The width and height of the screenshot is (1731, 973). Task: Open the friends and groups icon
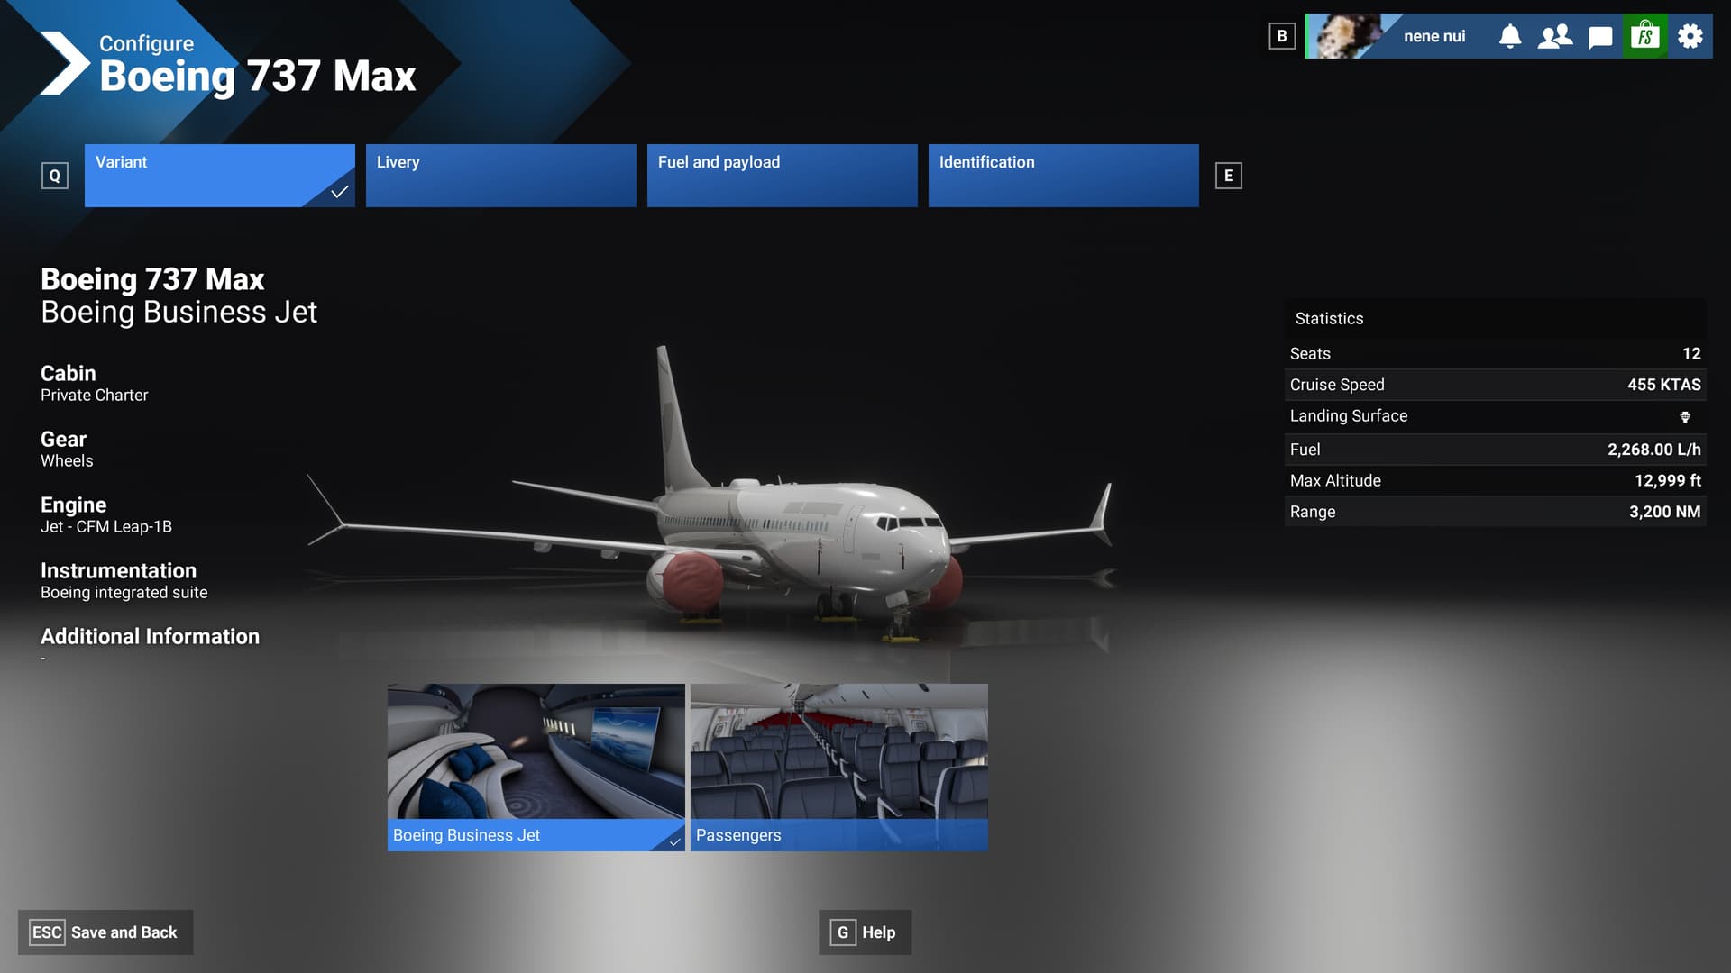1555,36
